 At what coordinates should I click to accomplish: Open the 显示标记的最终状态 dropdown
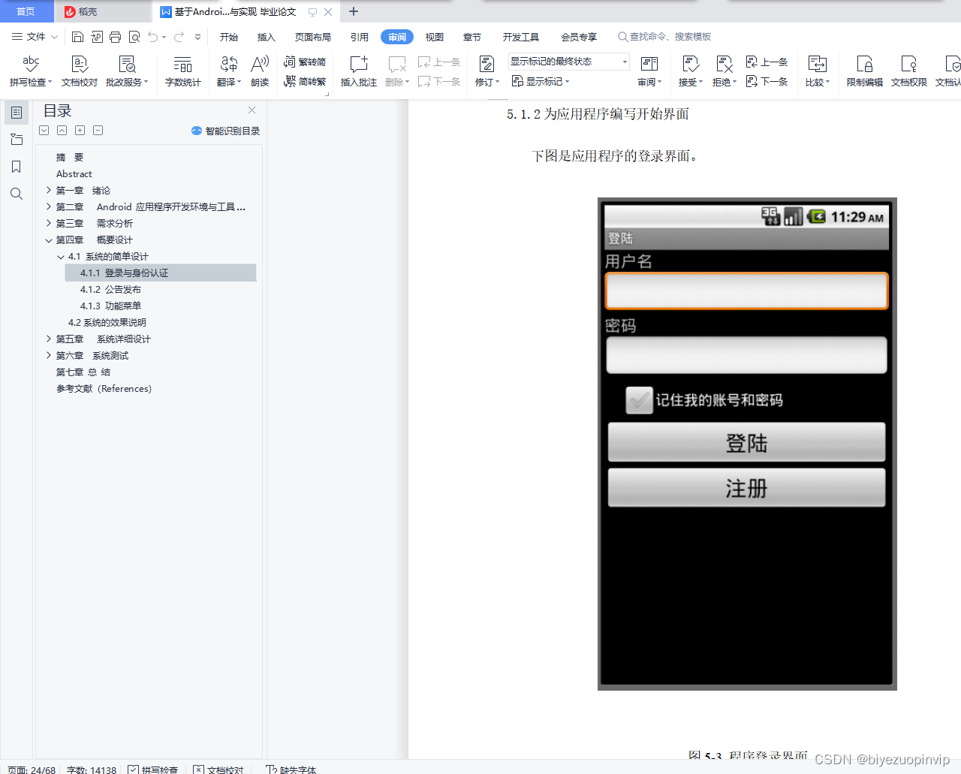(x=568, y=62)
